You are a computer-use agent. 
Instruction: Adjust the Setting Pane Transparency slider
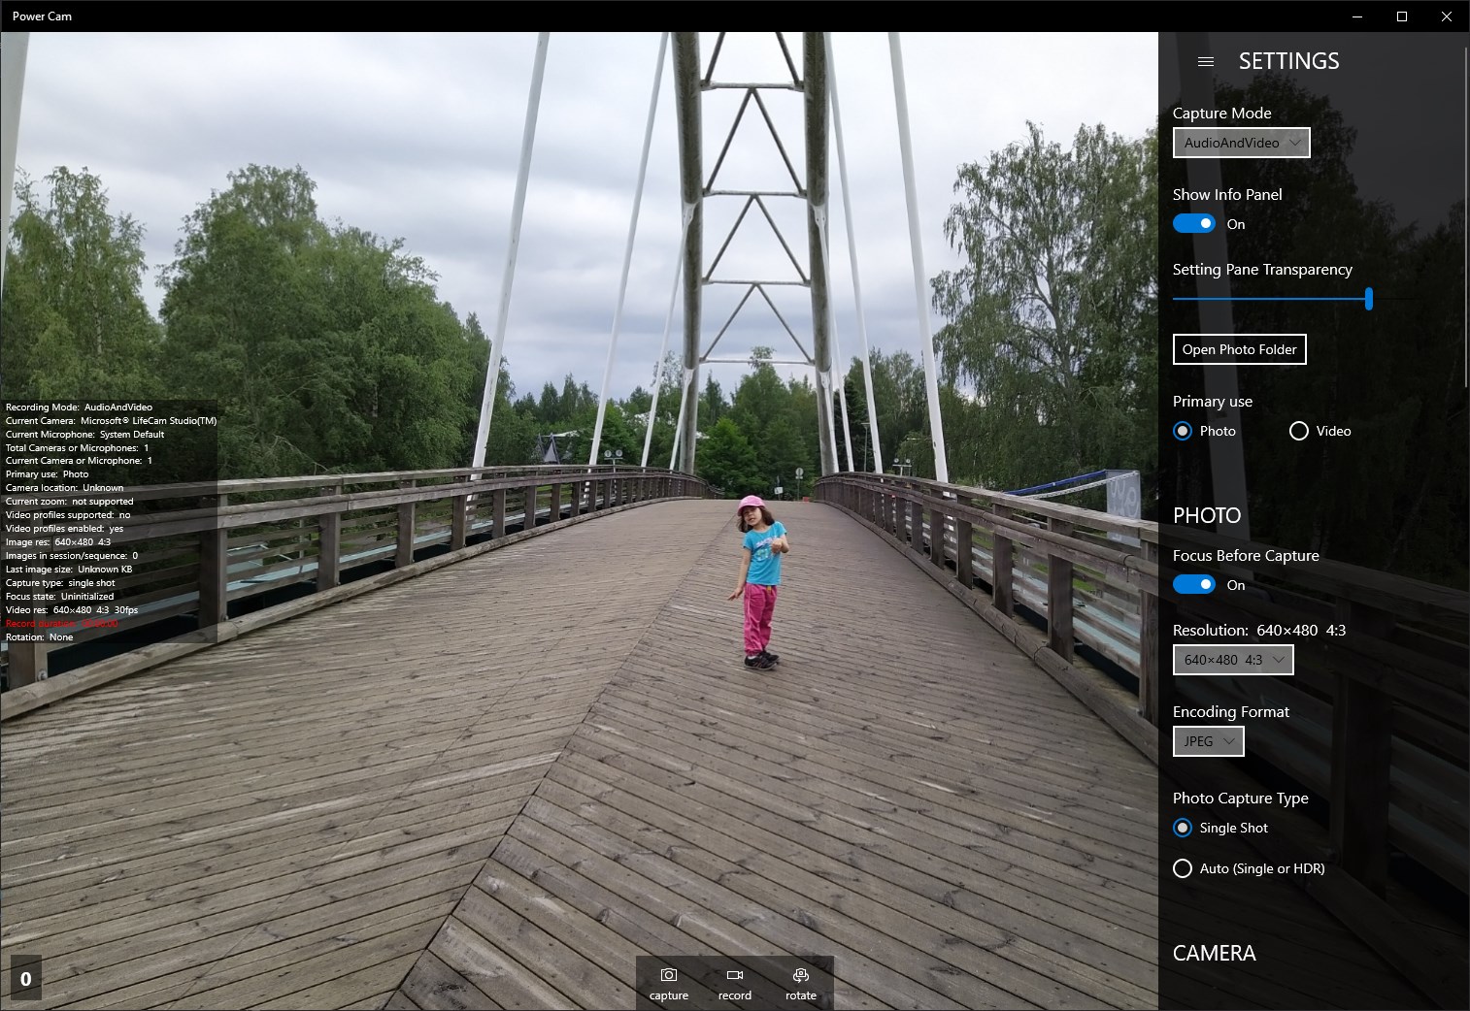(1368, 299)
